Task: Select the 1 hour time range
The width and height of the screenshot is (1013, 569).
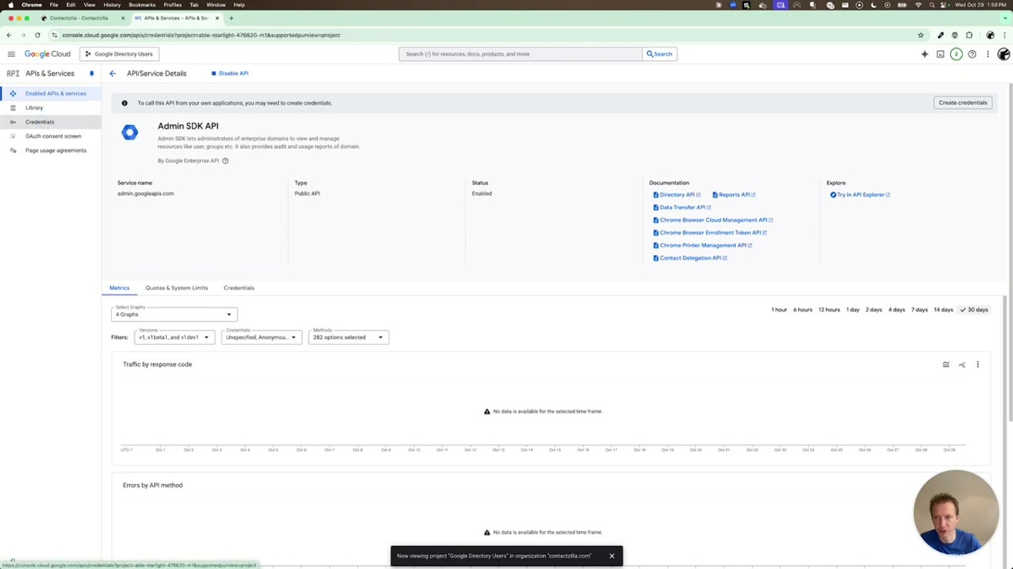Action: click(779, 310)
